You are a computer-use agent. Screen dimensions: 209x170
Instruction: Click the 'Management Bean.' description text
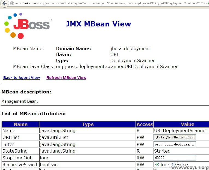[20, 101]
